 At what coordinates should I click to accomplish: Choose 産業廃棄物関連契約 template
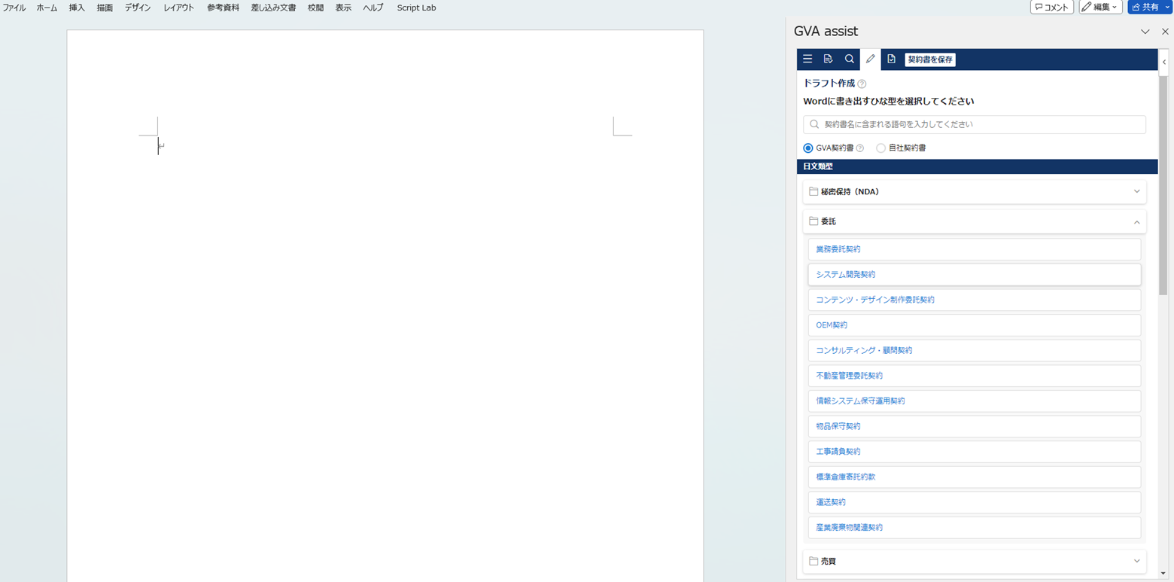click(x=975, y=528)
